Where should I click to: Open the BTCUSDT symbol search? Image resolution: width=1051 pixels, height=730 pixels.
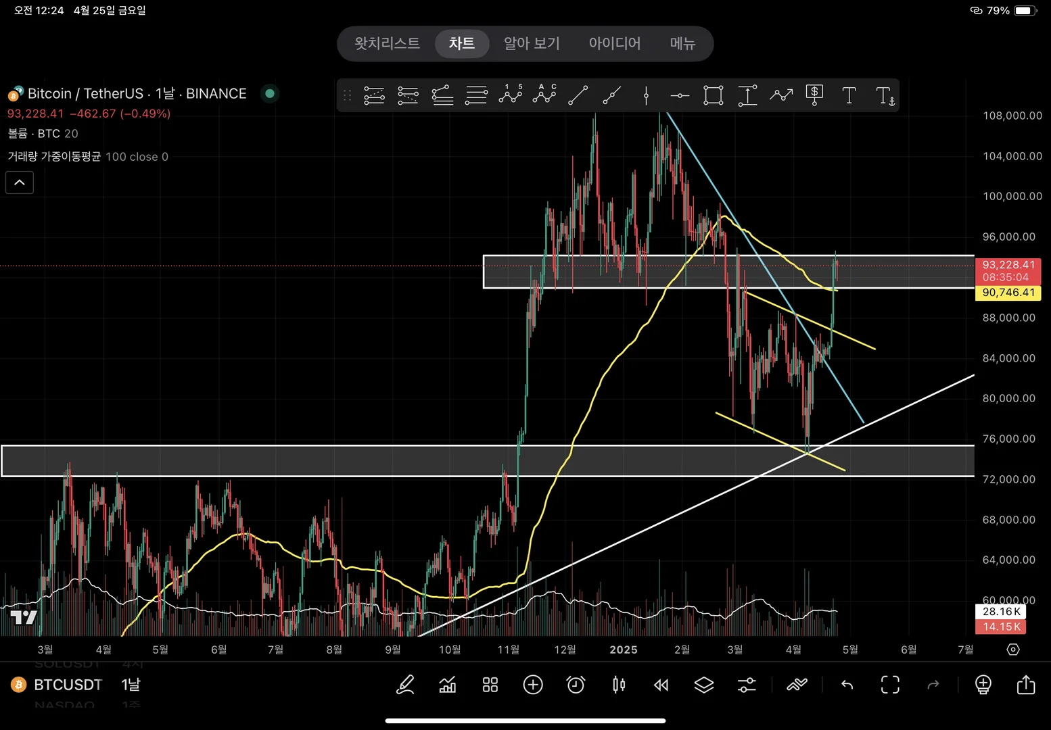point(68,685)
